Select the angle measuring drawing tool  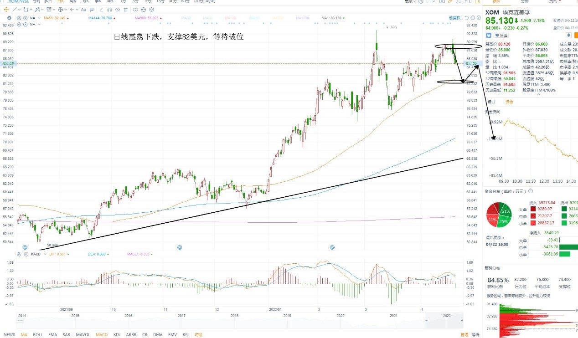click(x=101, y=10)
